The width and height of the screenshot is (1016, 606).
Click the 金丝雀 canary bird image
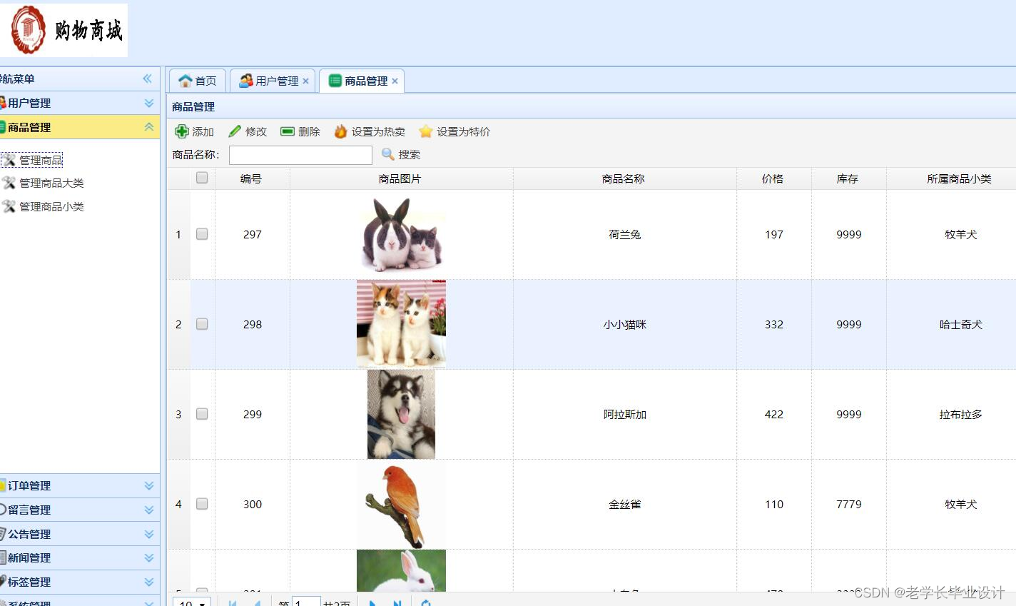coord(401,504)
